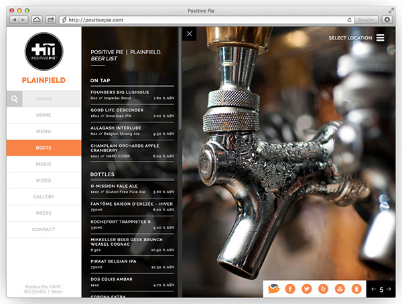This screenshot has width=402, height=304.
Task: Click the Reader button in address bar
Action: tap(366, 19)
